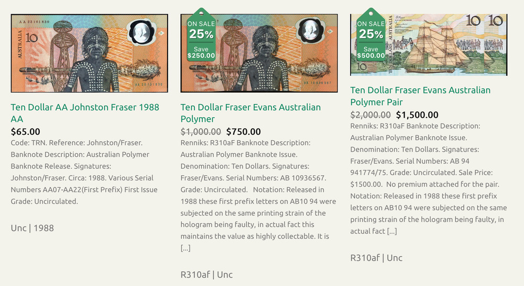
Task: Open the Ten Dollar AA Johnston Fraser 1988 AA title
Action: coord(85,113)
